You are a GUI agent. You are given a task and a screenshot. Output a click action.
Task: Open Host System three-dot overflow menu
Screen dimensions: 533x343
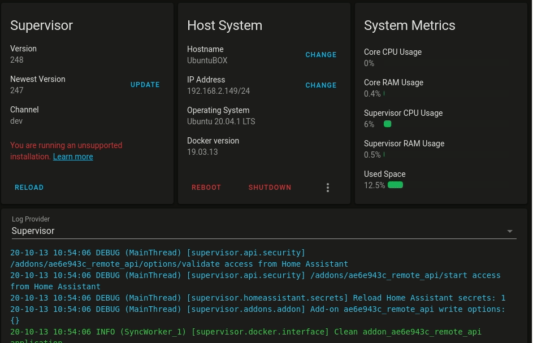328,188
